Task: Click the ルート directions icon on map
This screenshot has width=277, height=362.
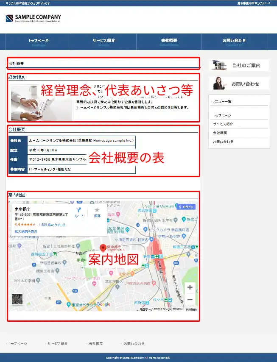Action: [79, 212]
